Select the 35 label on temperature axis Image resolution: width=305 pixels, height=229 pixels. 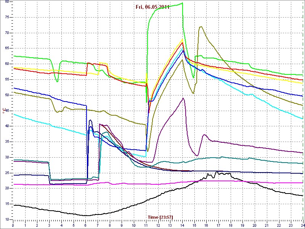(7, 142)
